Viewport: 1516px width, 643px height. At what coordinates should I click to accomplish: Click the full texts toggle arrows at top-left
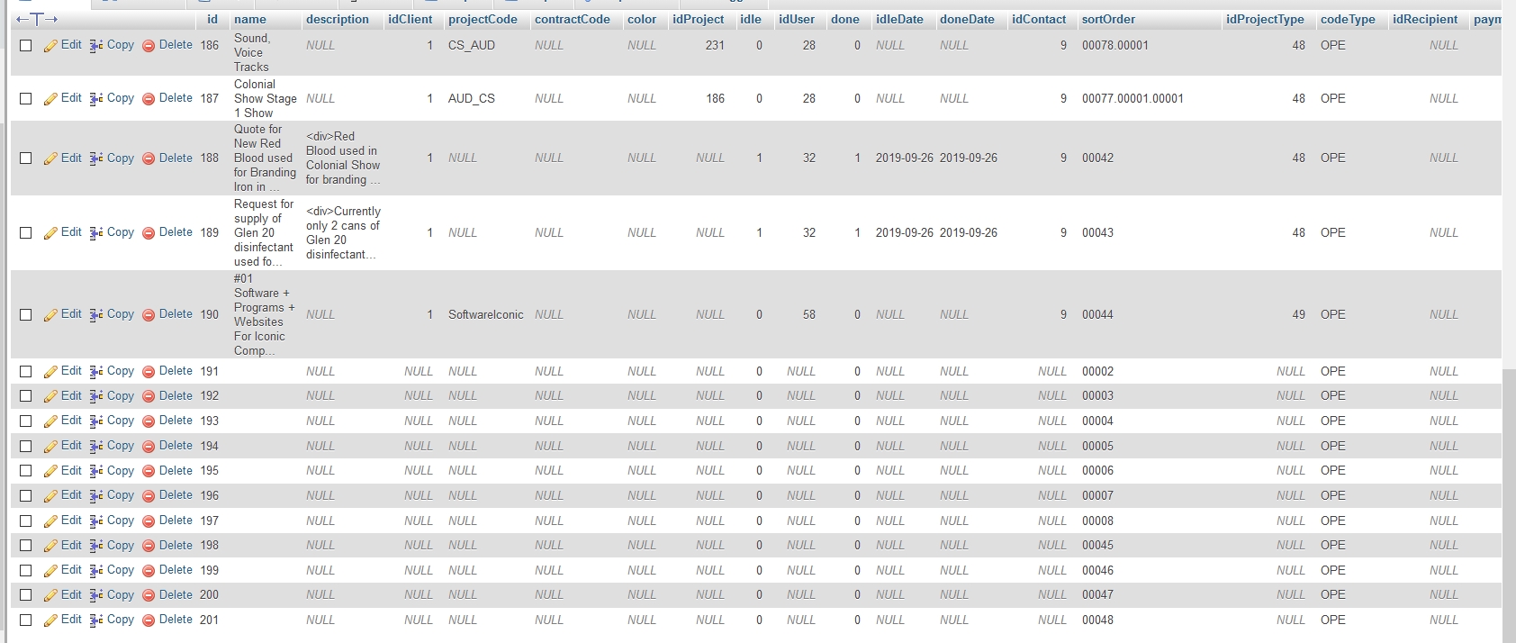click(x=37, y=19)
